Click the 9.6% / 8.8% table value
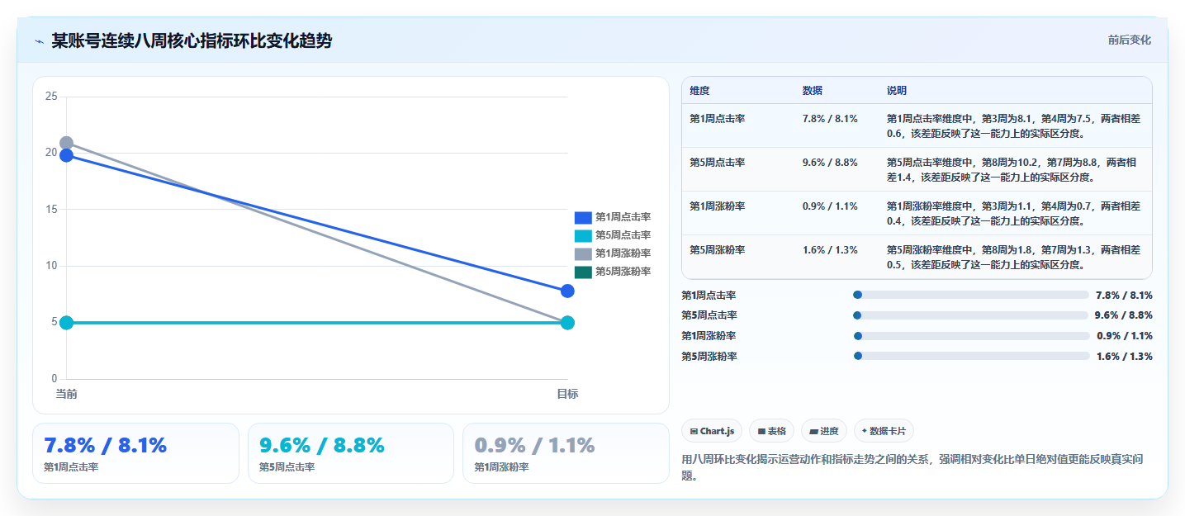The height and width of the screenshot is (516, 1185). click(x=830, y=163)
